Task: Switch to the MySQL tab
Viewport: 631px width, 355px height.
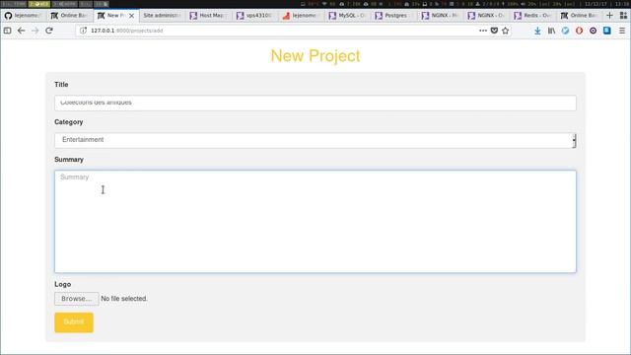Action: [347, 16]
